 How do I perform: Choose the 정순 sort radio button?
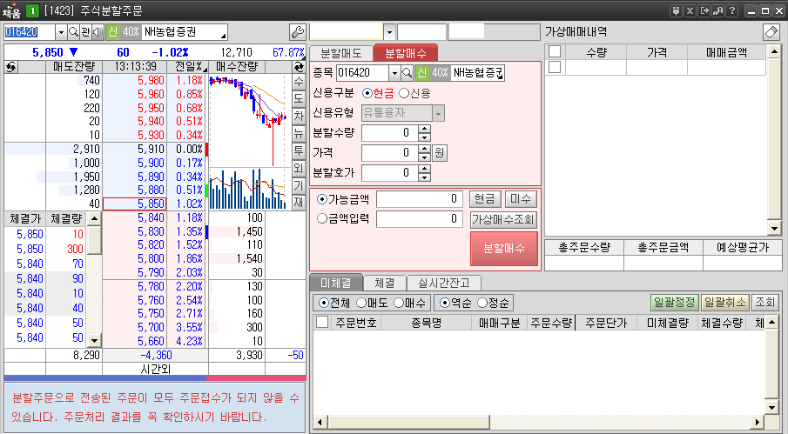pos(482,303)
